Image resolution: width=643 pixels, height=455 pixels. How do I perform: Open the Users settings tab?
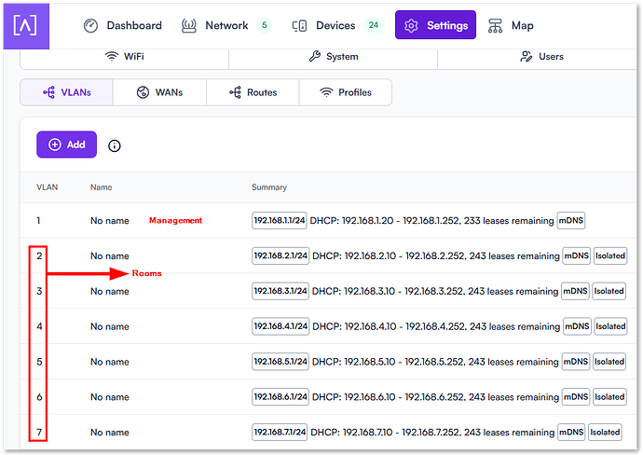pyautogui.click(x=540, y=57)
